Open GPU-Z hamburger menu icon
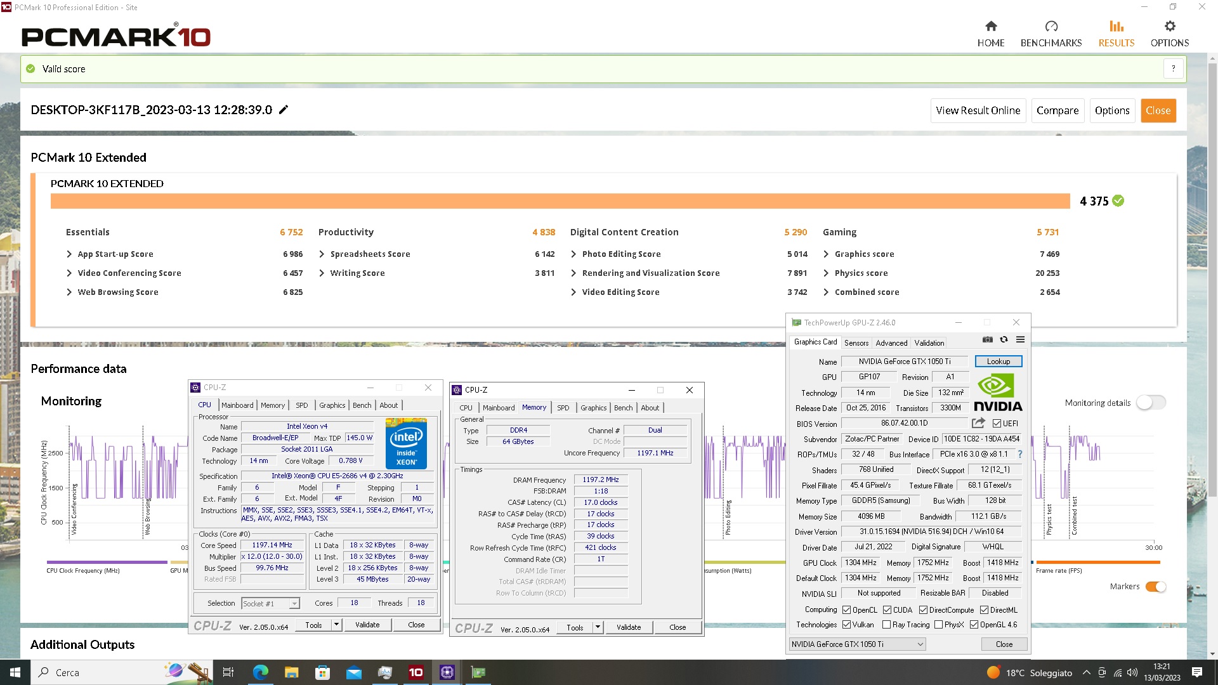 (x=1020, y=340)
